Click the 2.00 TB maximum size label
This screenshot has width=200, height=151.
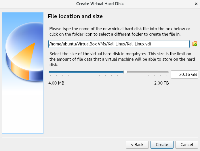point(161,83)
